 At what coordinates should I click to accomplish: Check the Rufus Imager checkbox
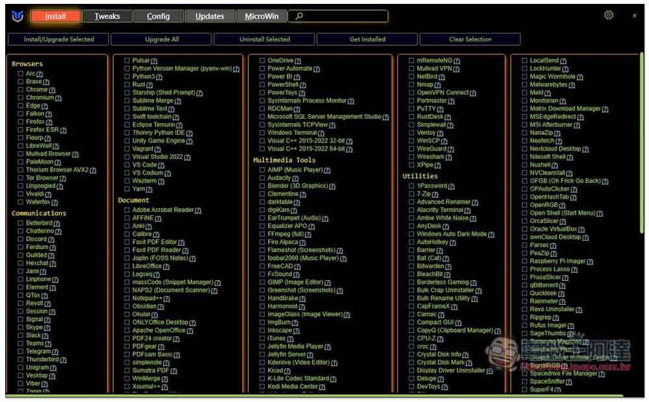524,325
